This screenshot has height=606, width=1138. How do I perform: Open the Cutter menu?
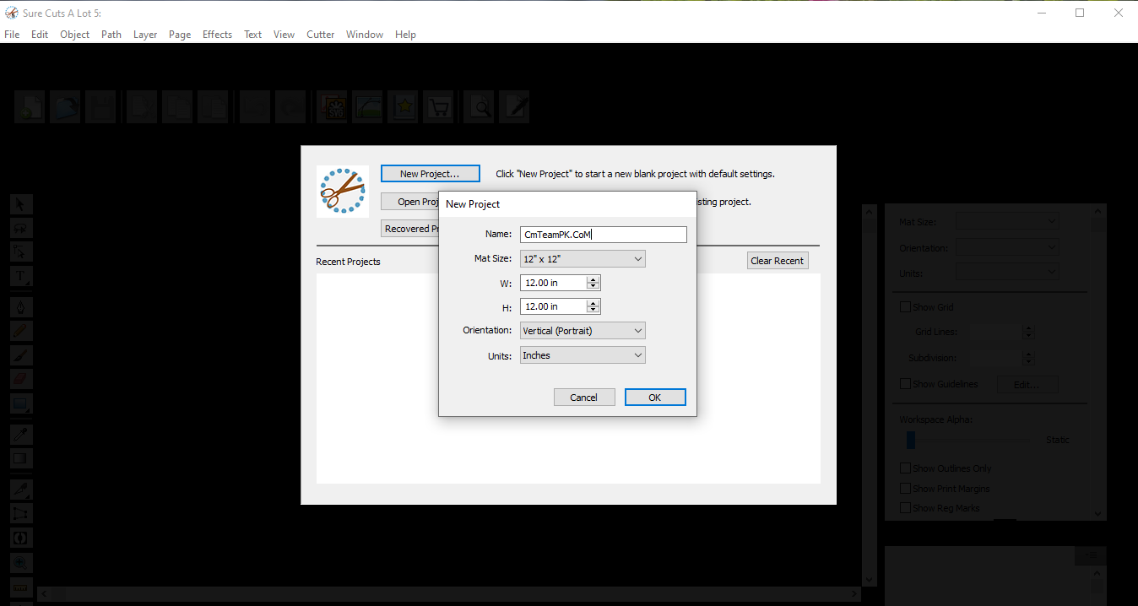pos(321,35)
